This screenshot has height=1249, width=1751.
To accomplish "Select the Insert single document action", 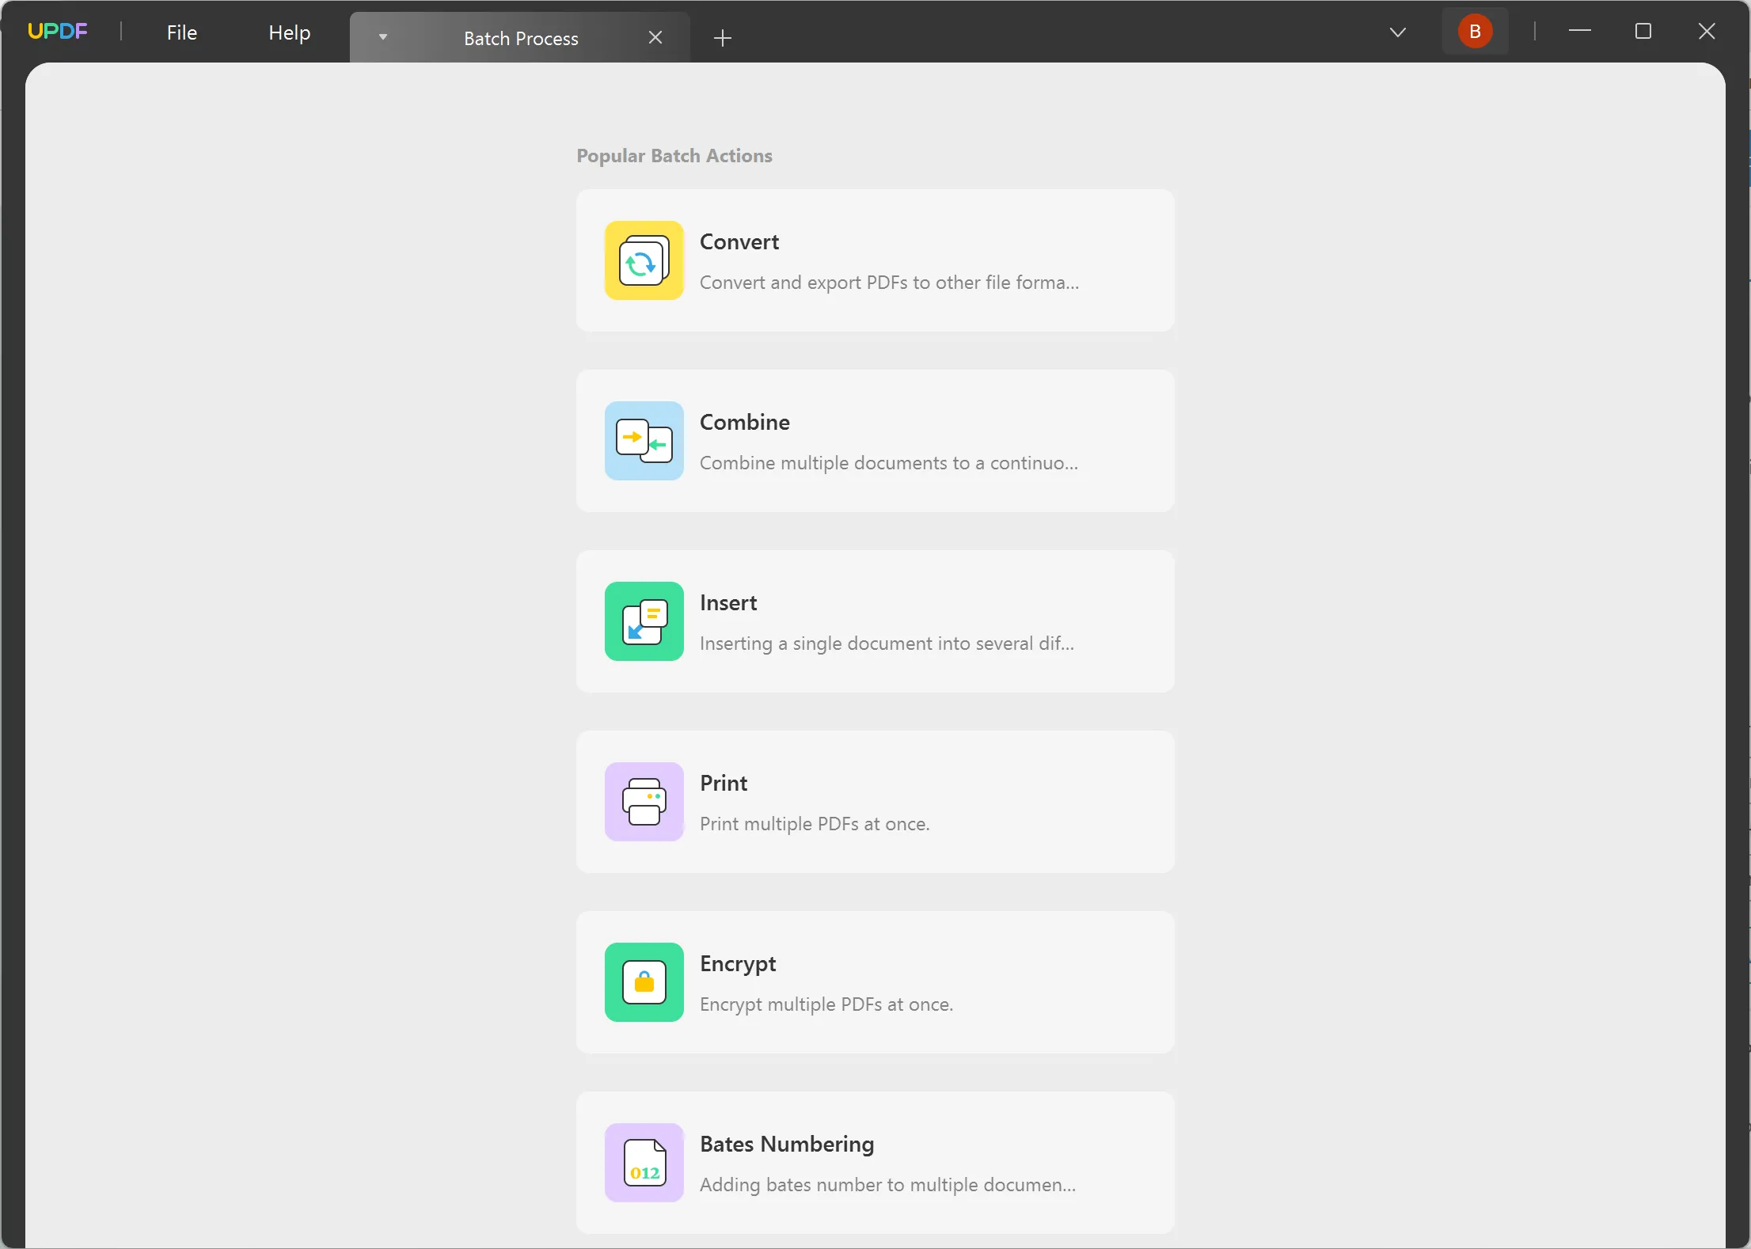I will [x=876, y=621].
